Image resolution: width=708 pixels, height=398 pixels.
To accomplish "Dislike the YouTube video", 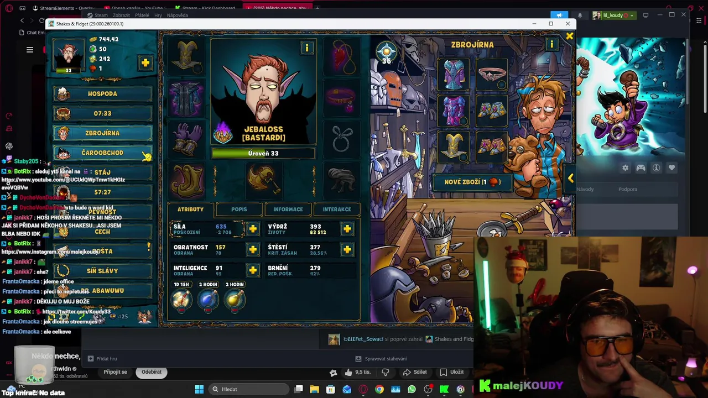I will click(x=386, y=372).
